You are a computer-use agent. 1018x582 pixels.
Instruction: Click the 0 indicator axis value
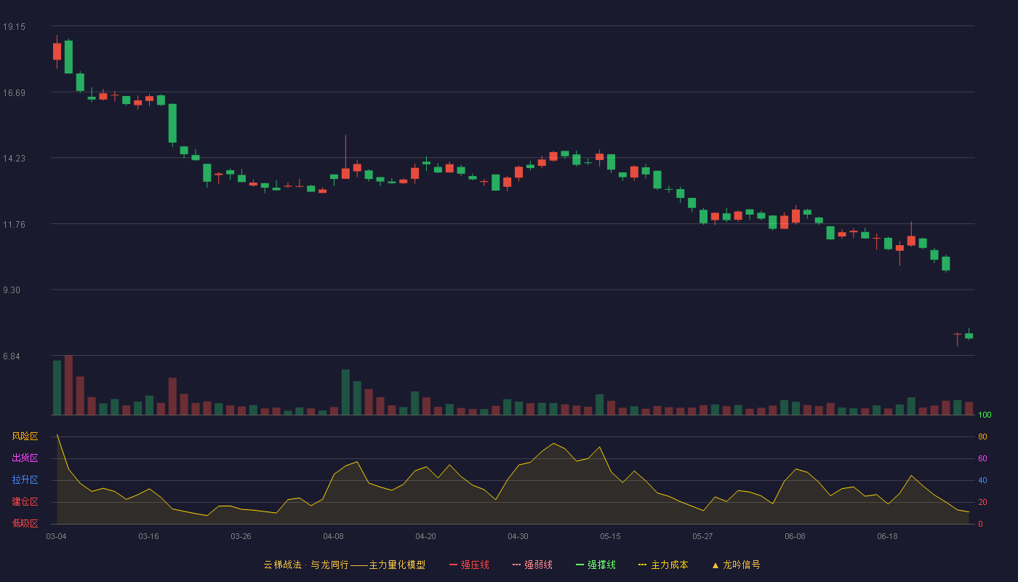(980, 524)
